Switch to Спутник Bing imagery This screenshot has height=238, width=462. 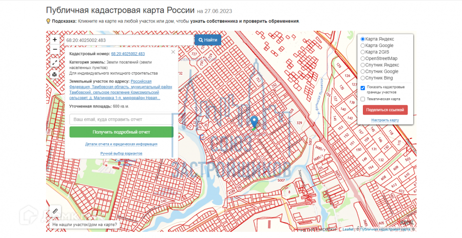(363, 78)
